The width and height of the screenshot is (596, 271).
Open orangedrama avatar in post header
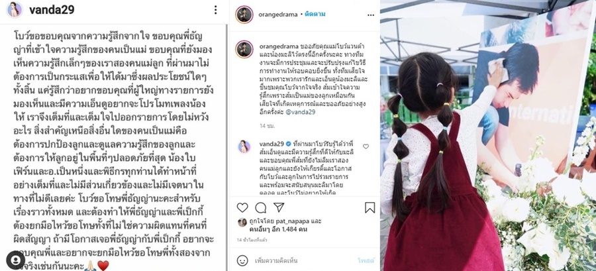(x=244, y=15)
